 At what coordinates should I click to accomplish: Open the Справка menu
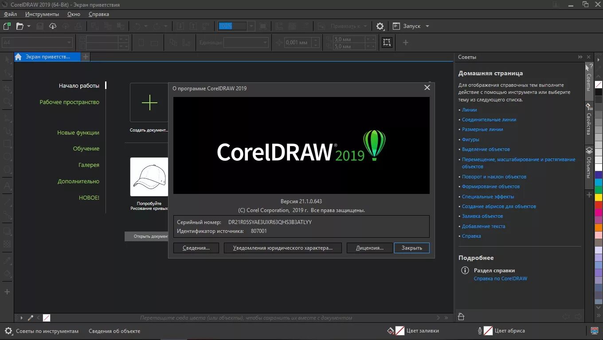99,14
